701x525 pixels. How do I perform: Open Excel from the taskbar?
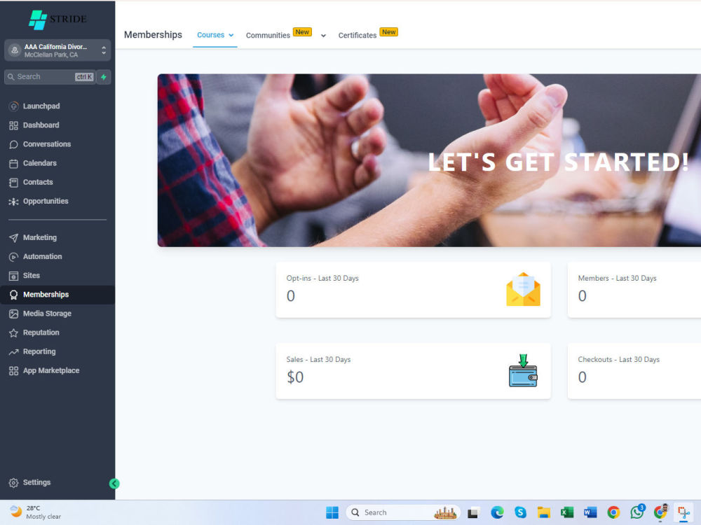tap(567, 512)
